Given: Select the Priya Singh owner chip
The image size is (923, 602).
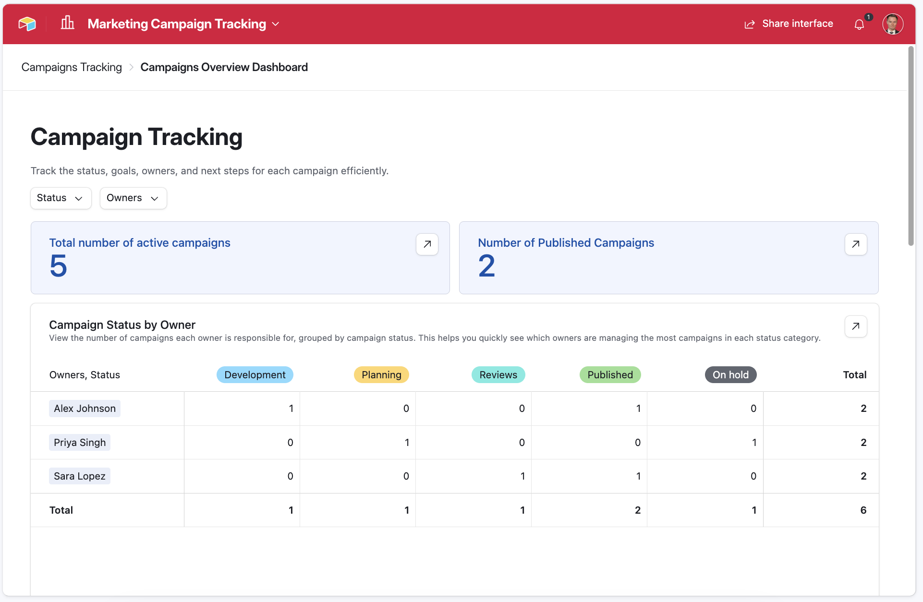Looking at the screenshot, I should (80, 443).
